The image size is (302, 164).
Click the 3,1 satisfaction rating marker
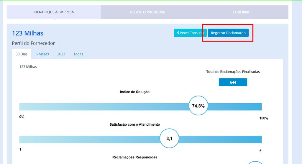pos(169,138)
